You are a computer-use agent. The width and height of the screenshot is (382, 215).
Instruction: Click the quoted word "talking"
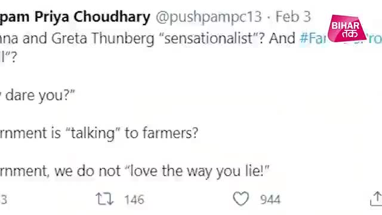click(93, 133)
